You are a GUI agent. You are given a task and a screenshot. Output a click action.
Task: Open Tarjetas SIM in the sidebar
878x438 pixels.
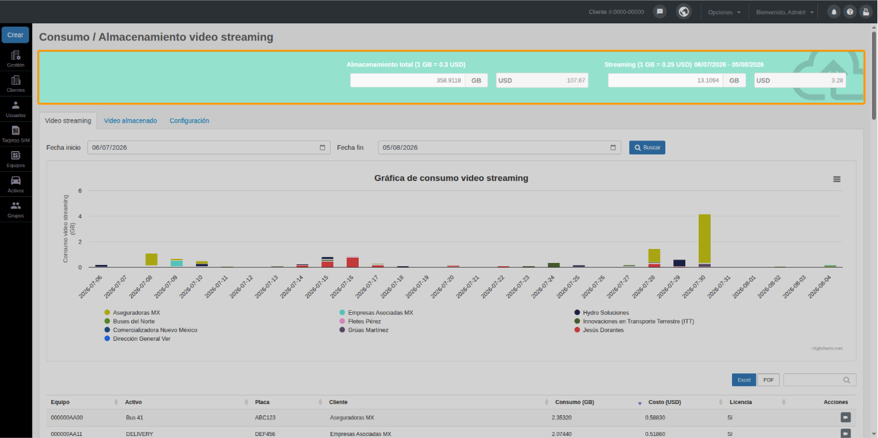(15, 134)
